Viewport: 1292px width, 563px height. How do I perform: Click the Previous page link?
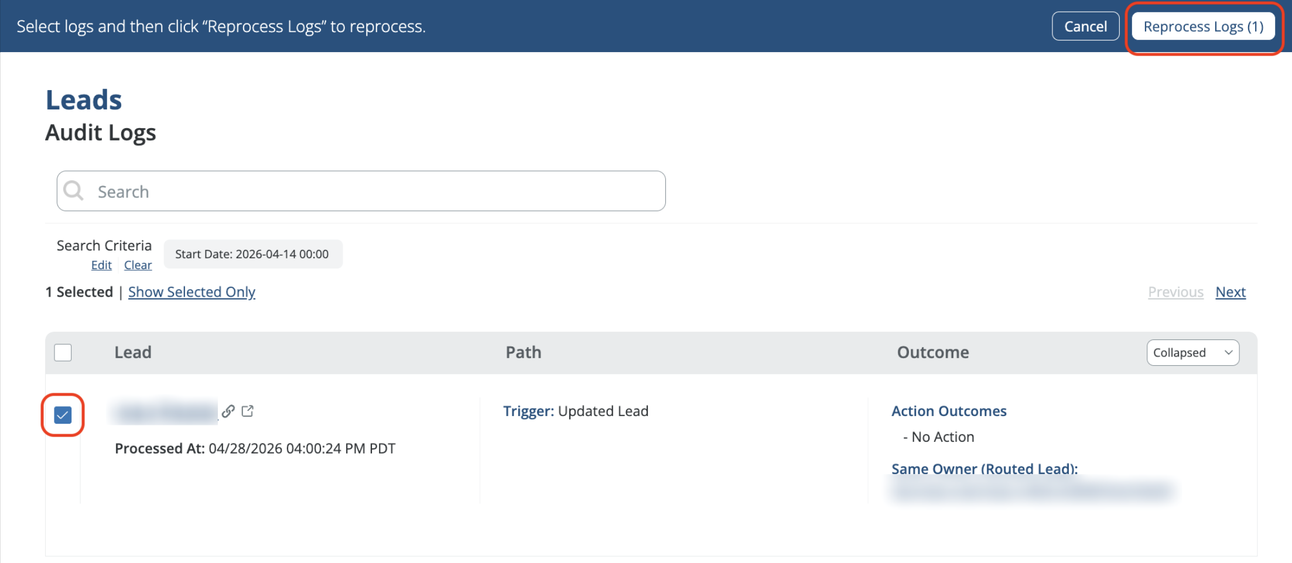tap(1175, 292)
